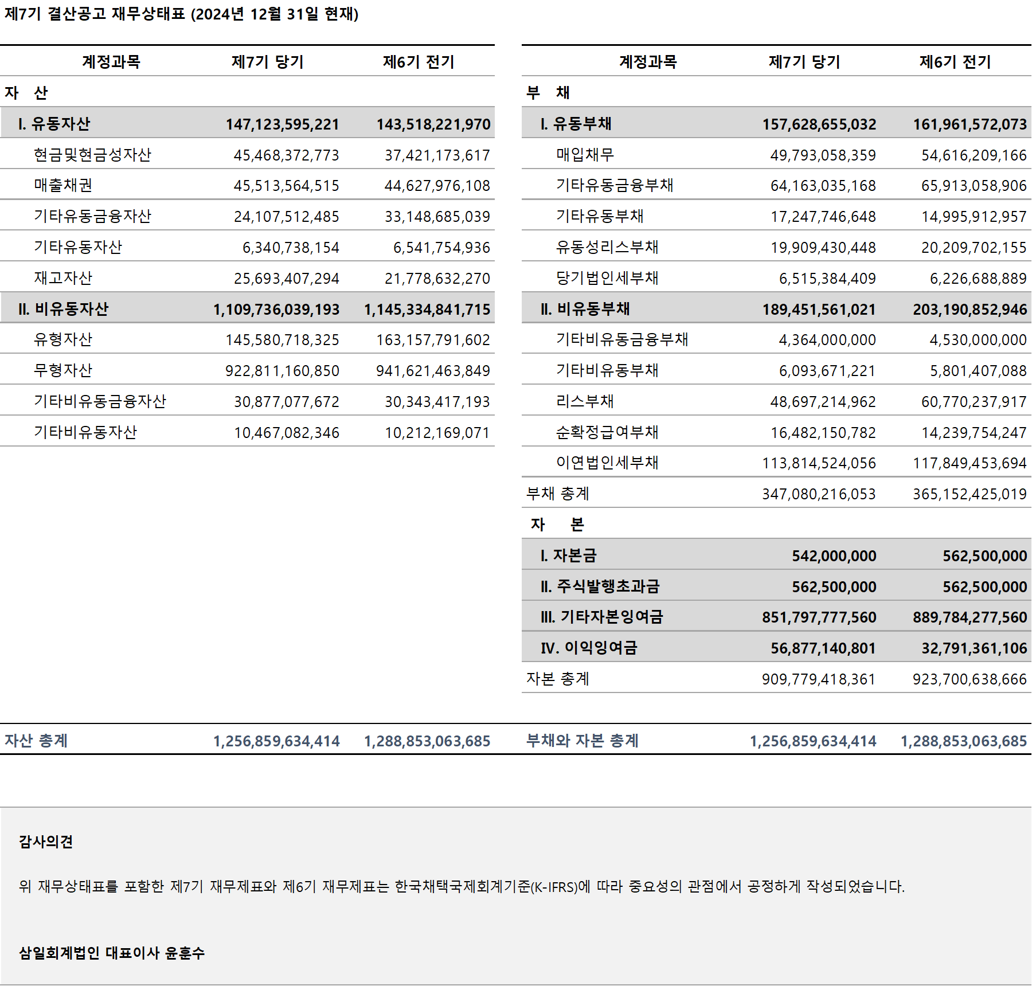Viewport: 1032px width, 986px height.
Task: Select the value 45,468,372,773
Action: click(x=287, y=155)
